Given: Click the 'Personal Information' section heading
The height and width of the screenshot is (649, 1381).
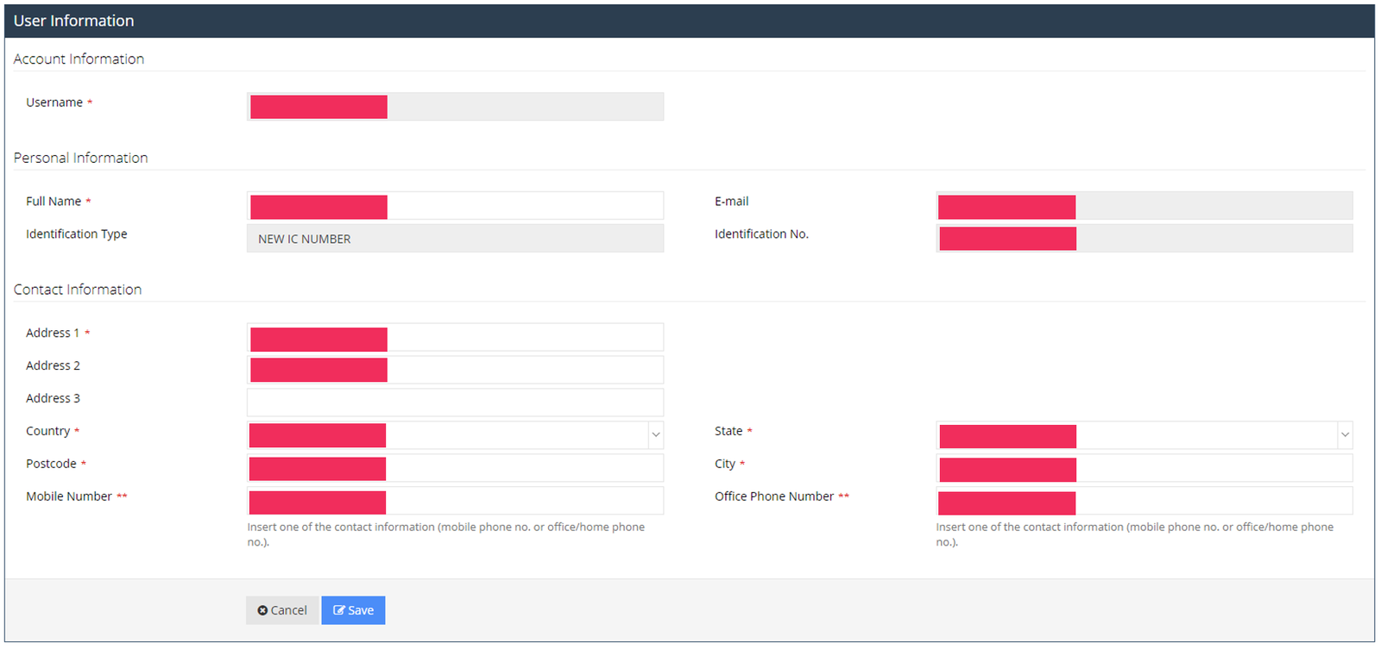Looking at the screenshot, I should point(80,158).
